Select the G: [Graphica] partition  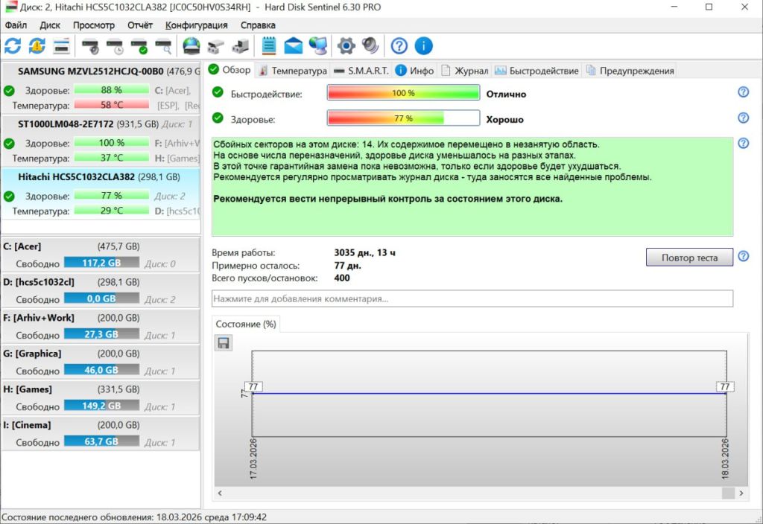[x=101, y=362]
